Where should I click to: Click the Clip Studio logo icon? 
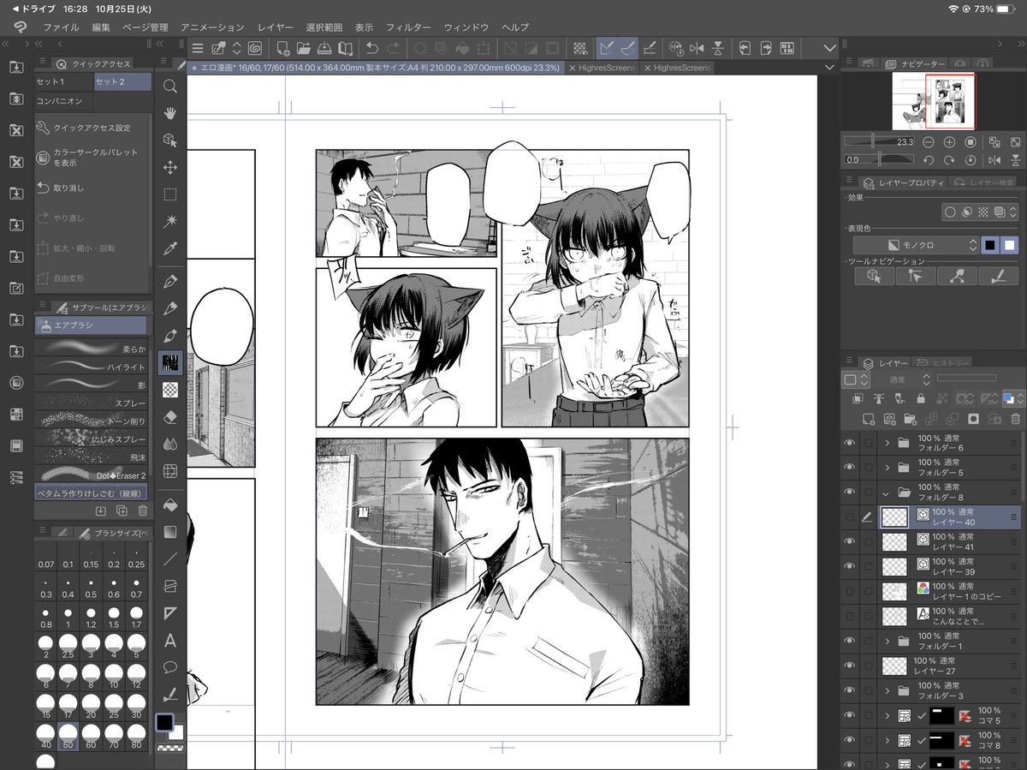19,27
